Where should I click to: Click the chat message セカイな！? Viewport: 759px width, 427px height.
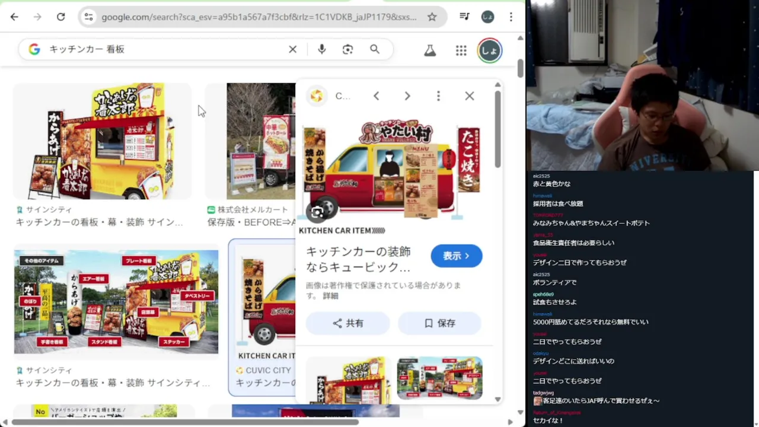[x=548, y=420]
